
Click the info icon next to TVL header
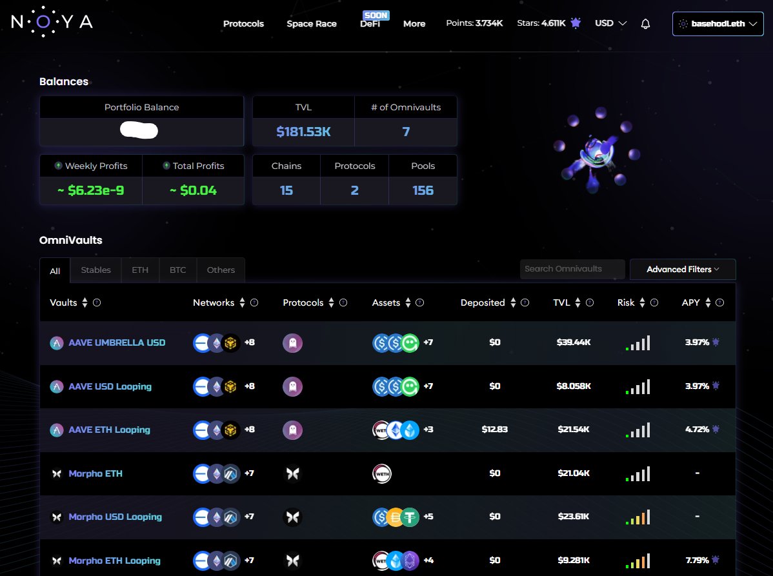[589, 303]
